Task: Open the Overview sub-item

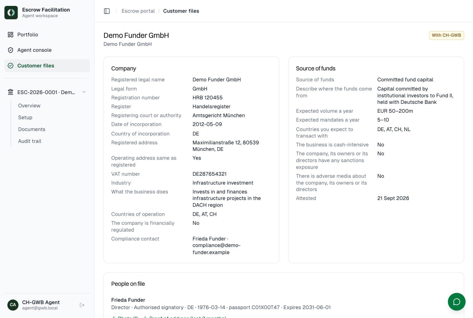Action: click(x=29, y=106)
